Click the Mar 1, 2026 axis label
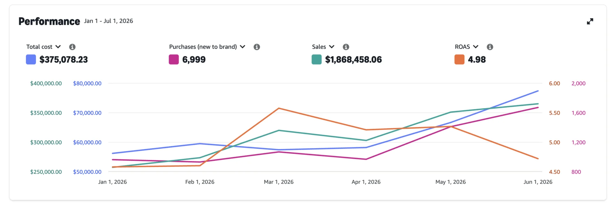The width and height of the screenshot is (616, 206). (x=278, y=182)
